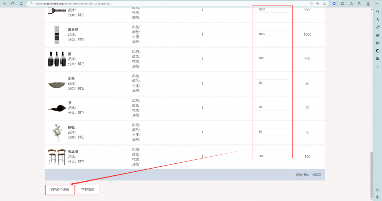
Task: Click the 绿植 subtotal value 30
Action: click(x=307, y=132)
